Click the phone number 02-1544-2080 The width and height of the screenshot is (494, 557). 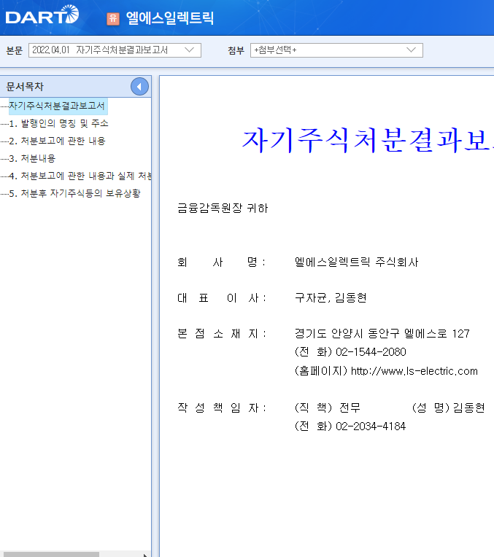[371, 352]
